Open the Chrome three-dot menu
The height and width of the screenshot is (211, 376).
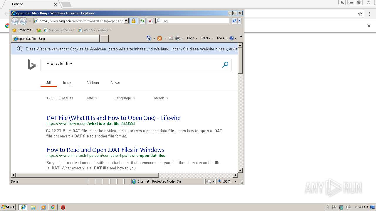point(369,14)
